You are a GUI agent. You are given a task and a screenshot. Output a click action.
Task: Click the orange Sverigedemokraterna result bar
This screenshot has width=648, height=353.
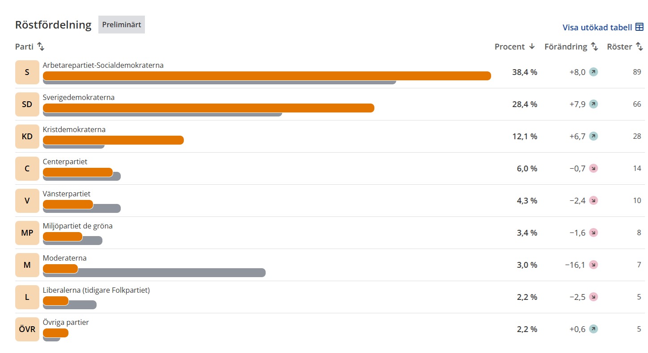click(x=208, y=108)
